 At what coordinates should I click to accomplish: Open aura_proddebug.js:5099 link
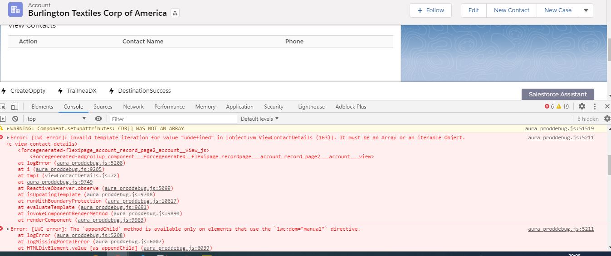point(137,188)
